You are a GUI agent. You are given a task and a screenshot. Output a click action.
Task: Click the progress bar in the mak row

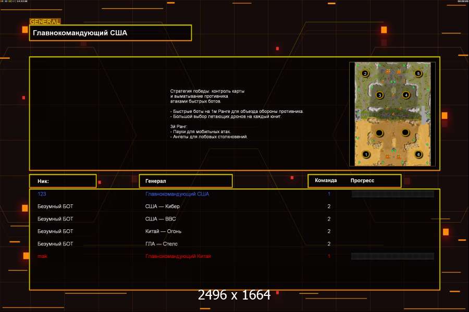[x=393, y=256]
